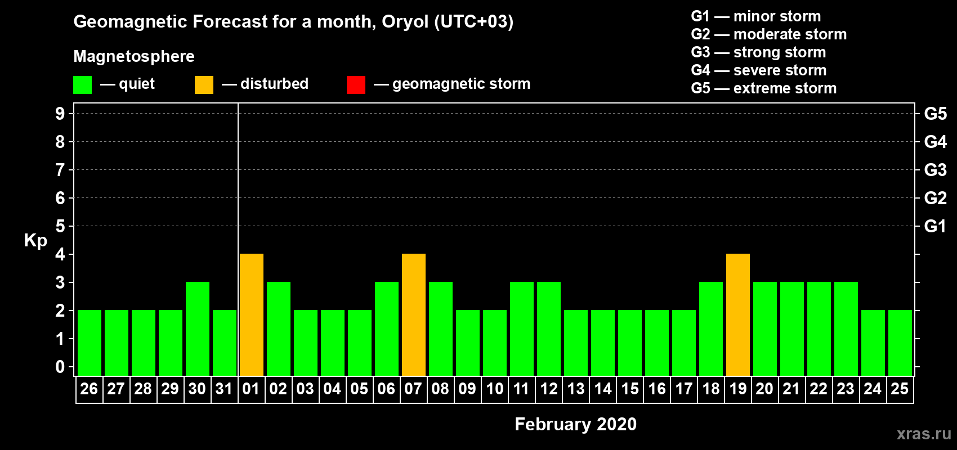
Task: Click the date cell 28
Action: [144, 389]
